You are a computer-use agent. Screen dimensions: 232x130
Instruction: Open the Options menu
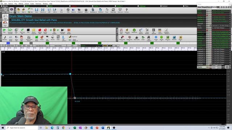pos(11,4)
